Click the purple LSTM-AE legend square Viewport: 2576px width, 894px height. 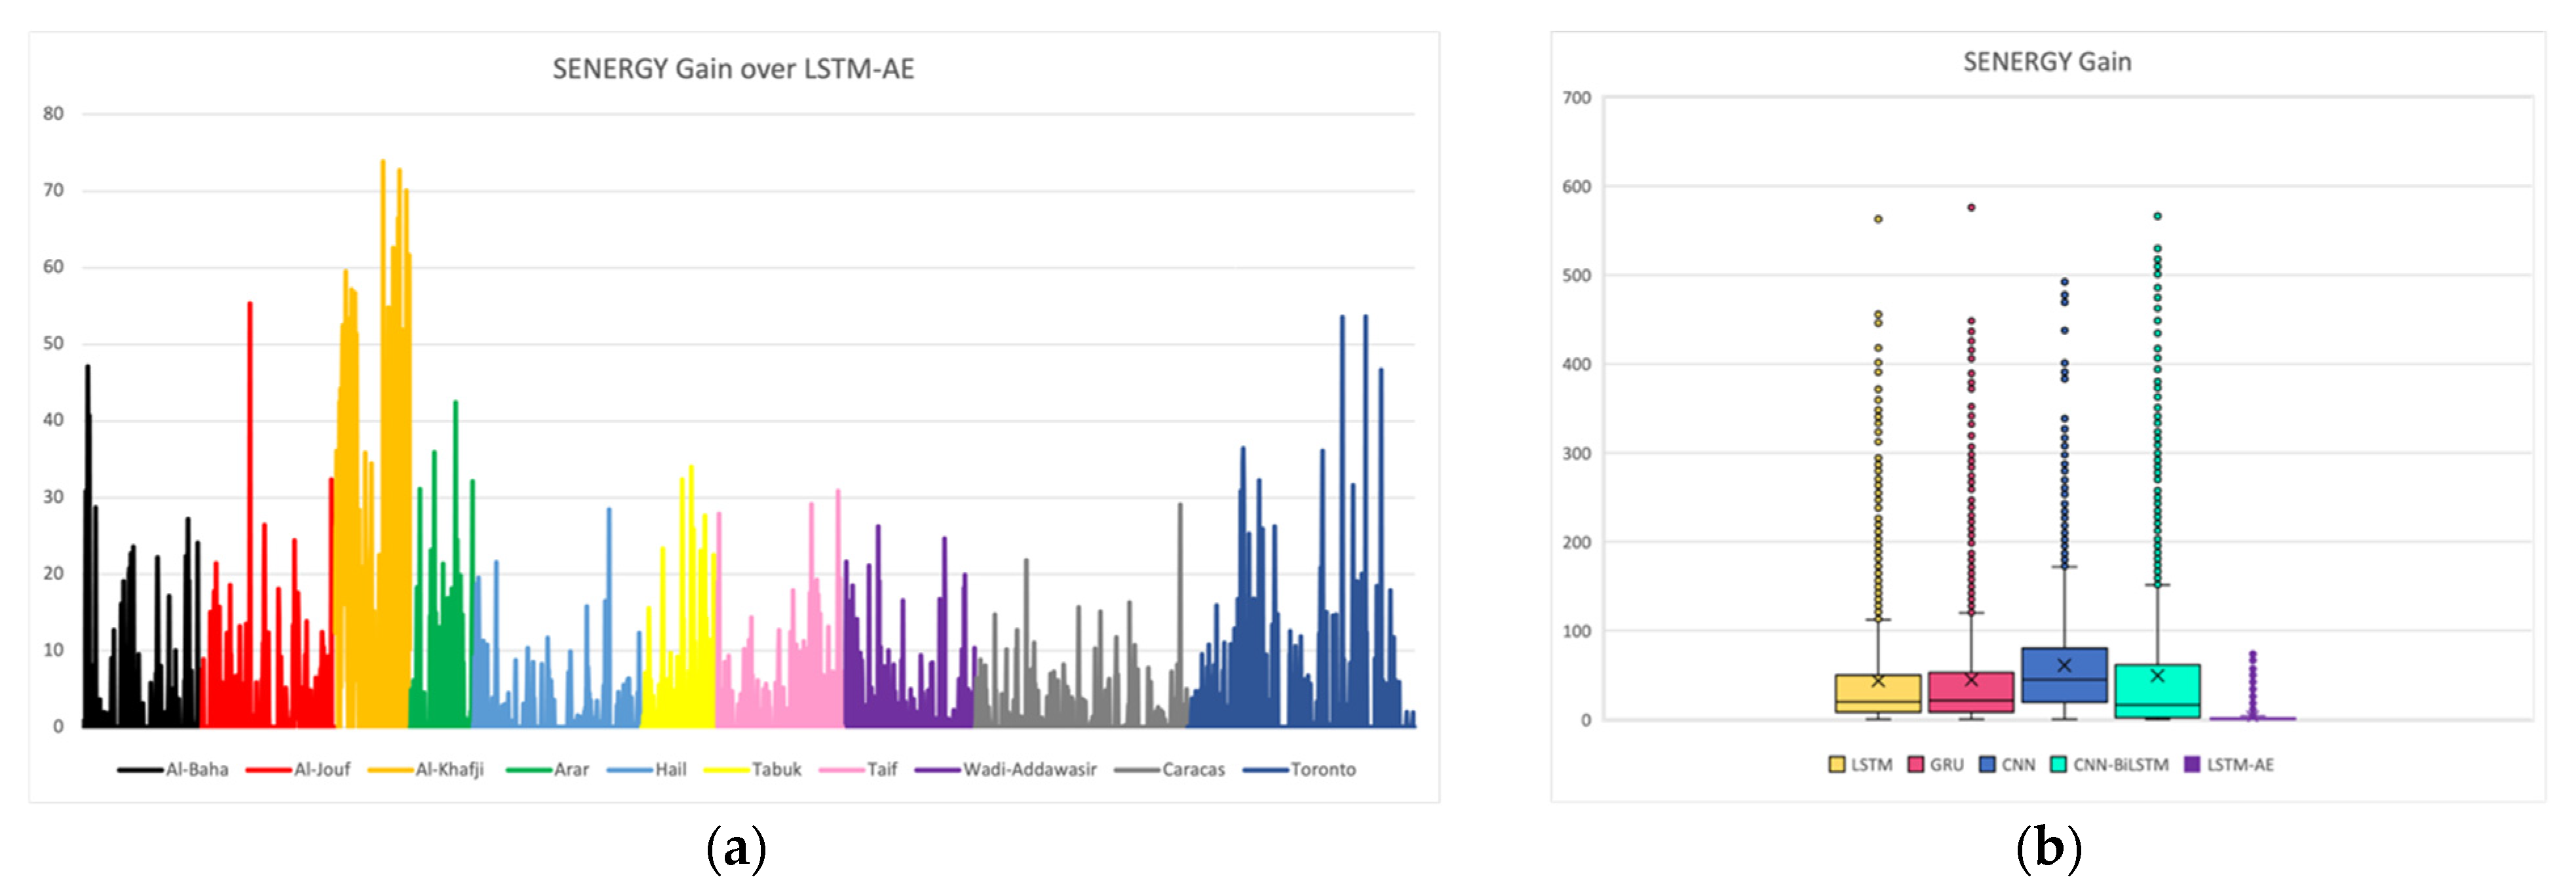click(x=2192, y=765)
